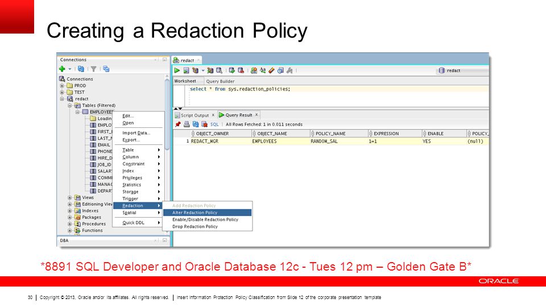Select Import Data... in context menu
Image resolution: width=546 pixels, height=307 pixels.
[138, 133]
